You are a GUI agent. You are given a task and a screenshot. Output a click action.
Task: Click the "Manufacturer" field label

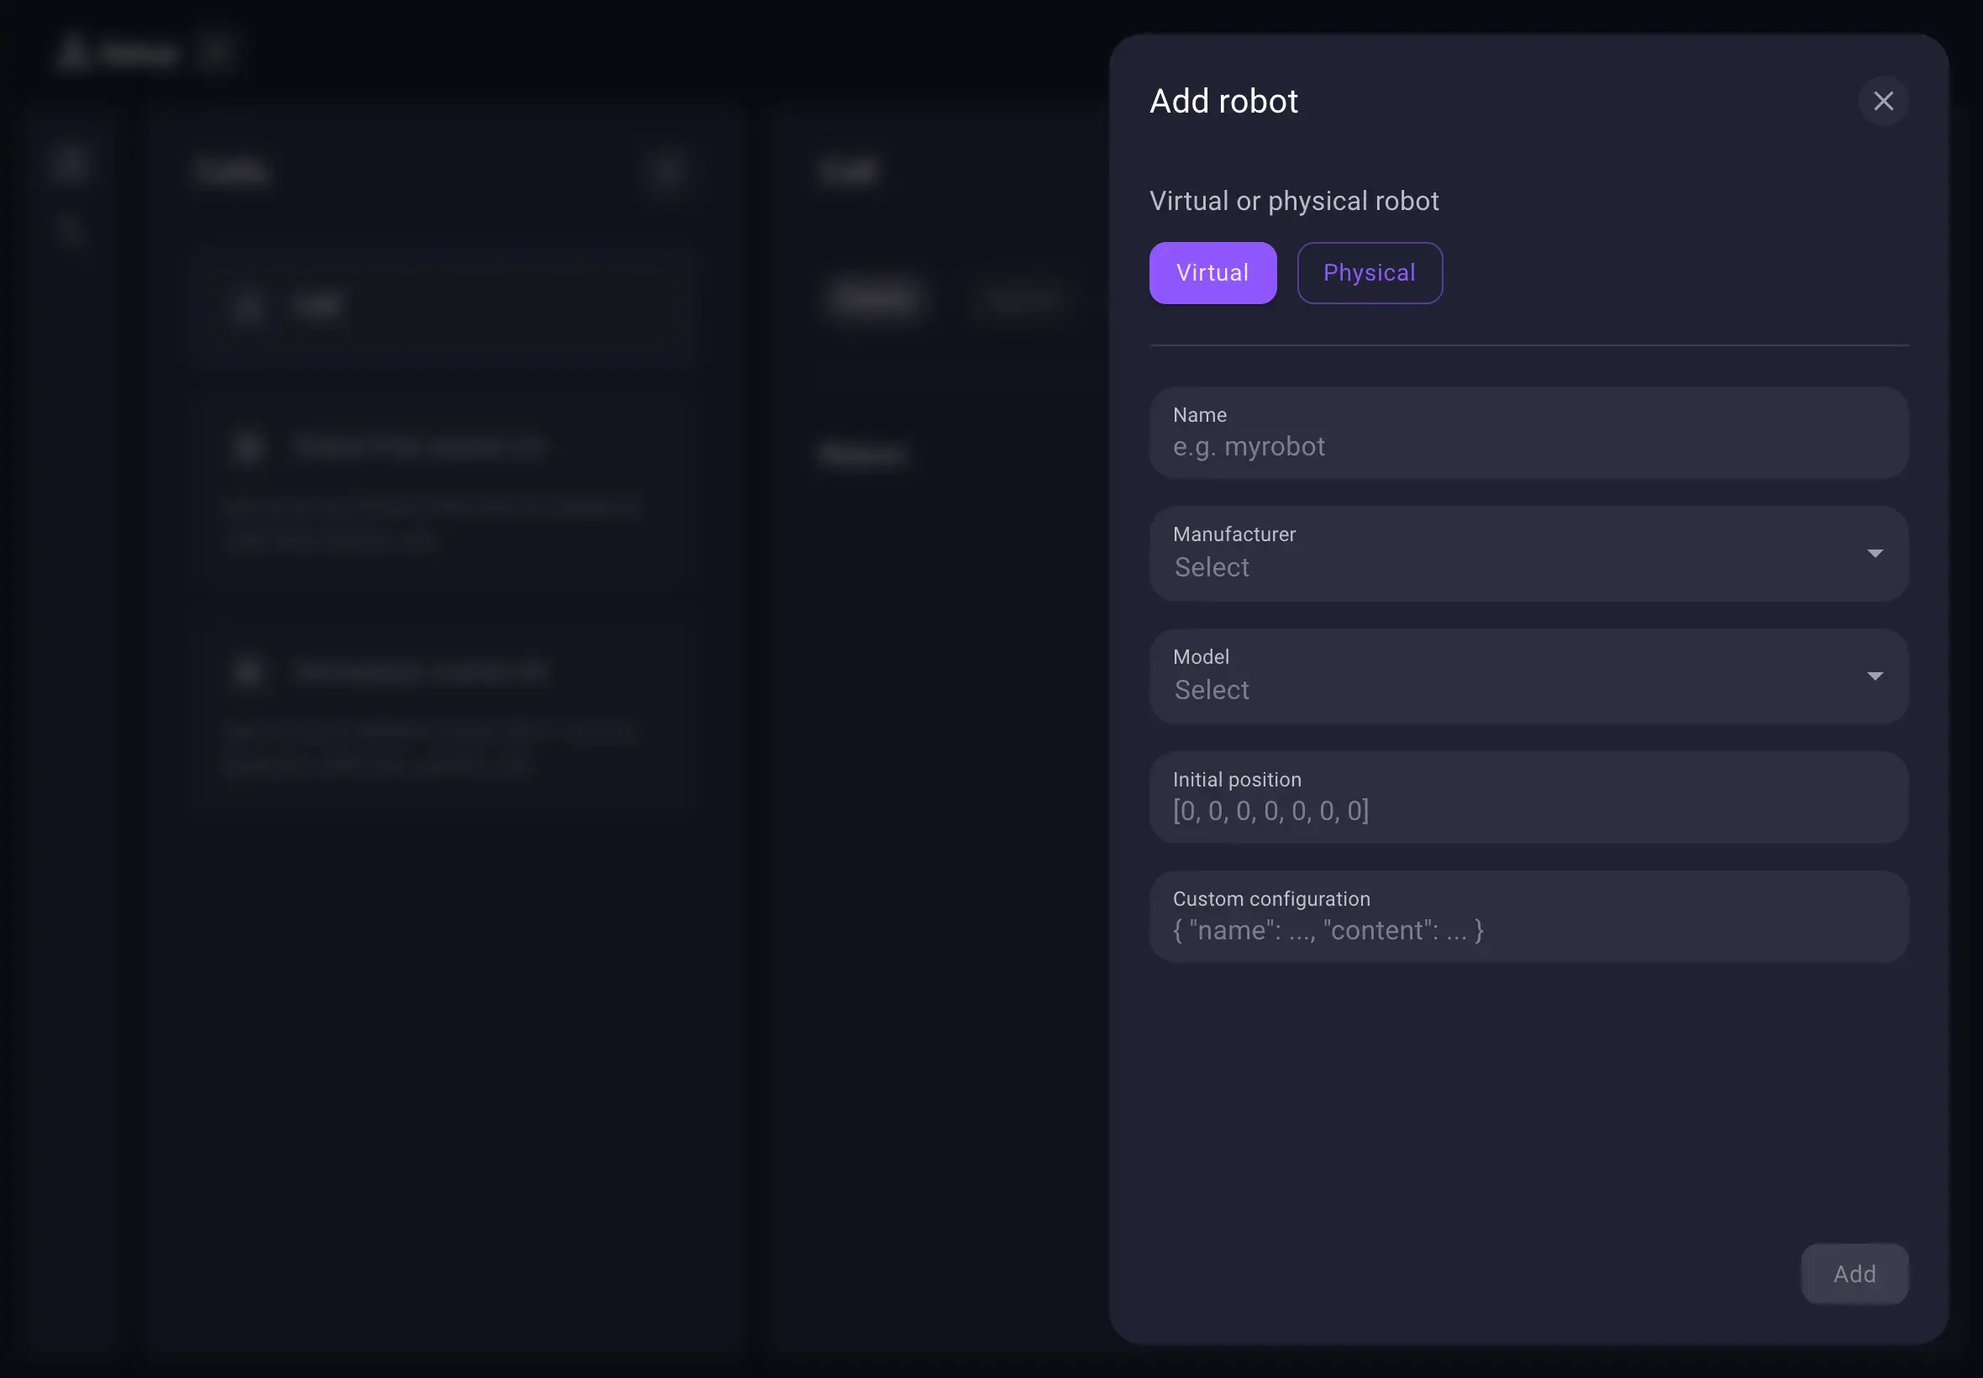[x=1233, y=534]
